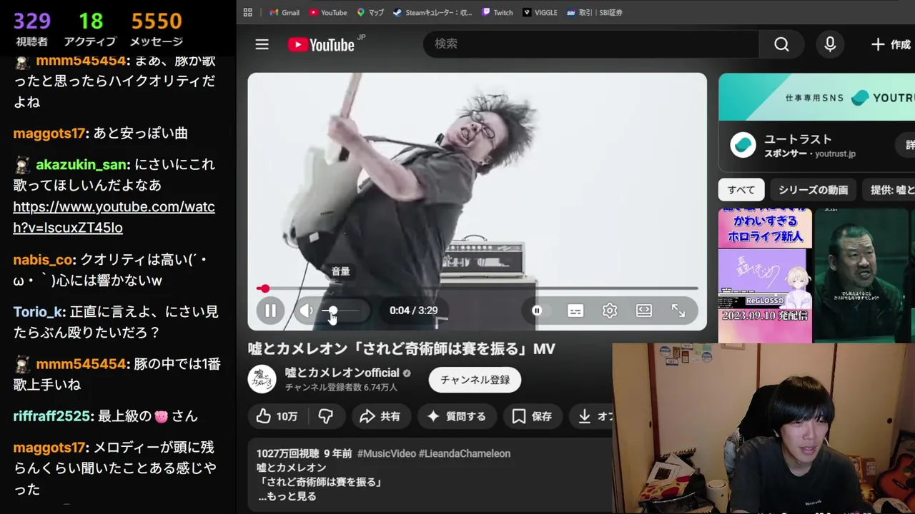Image resolution: width=915 pixels, height=514 pixels.
Task: Enter fullscreen mode in the player
Action: point(678,311)
